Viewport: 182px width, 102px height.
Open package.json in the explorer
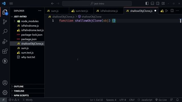tap(27, 39)
